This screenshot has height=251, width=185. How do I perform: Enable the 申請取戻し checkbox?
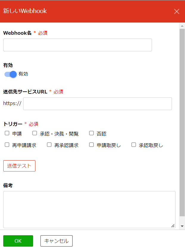point(91,145)
